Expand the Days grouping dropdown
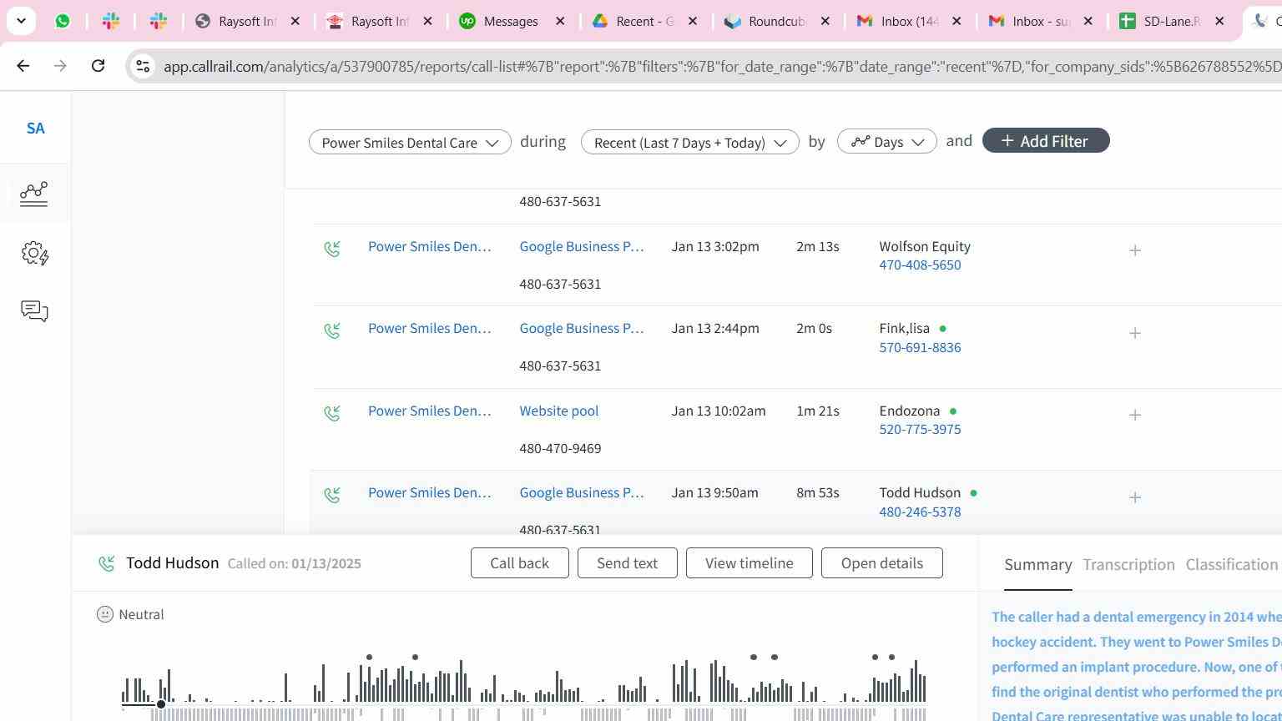The height and width of the screenshot is (721, 1282). tap(886, 142)
